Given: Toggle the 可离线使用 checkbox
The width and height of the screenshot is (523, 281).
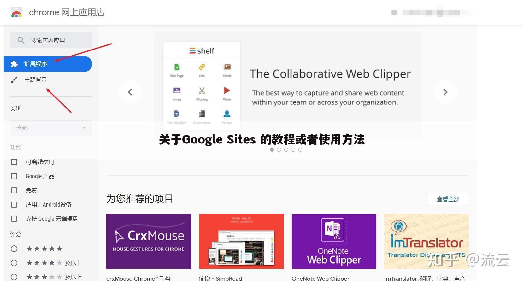Looking at the screenshot, I should pos(14,162).
